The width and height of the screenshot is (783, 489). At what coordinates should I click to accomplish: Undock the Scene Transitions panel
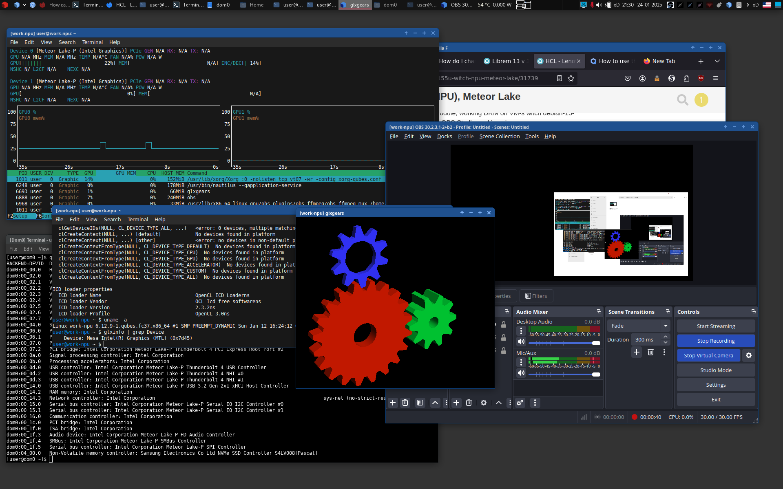pyautogui.click(x=668, y=311)
